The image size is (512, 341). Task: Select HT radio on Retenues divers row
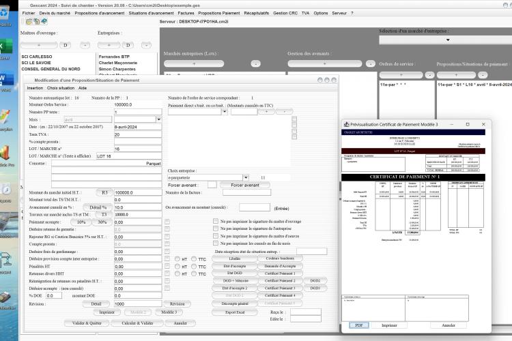tap(177, 273)
